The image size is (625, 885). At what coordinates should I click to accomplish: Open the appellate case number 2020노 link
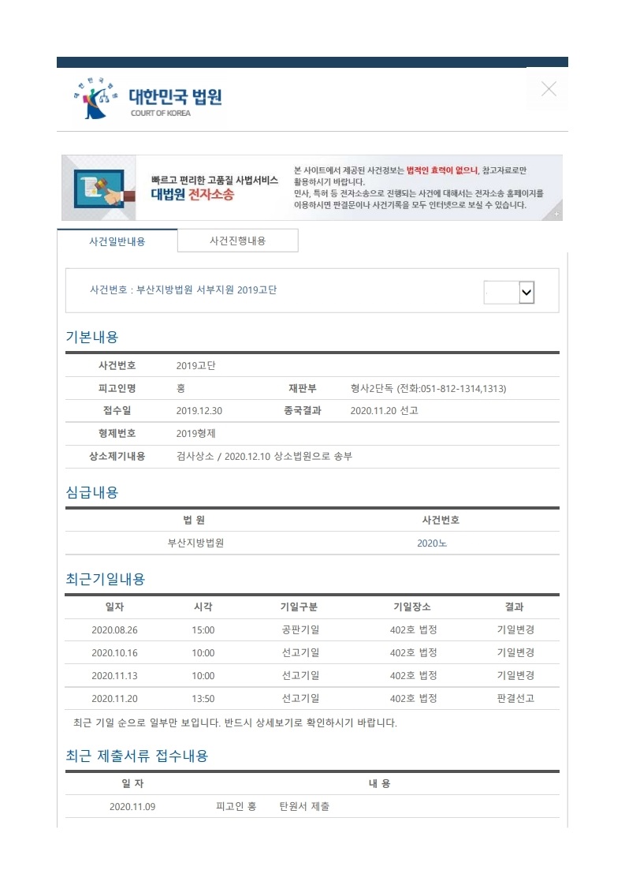coord(432,543)
